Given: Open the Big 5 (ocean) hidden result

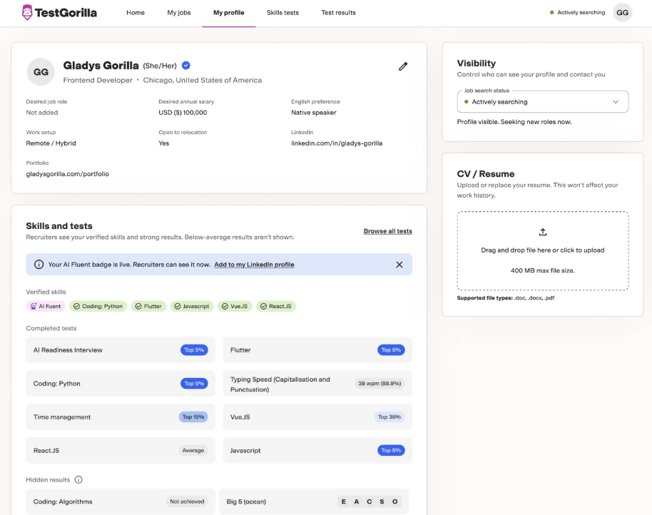Looking at the screenshot, I should click(x=314, y=501).
